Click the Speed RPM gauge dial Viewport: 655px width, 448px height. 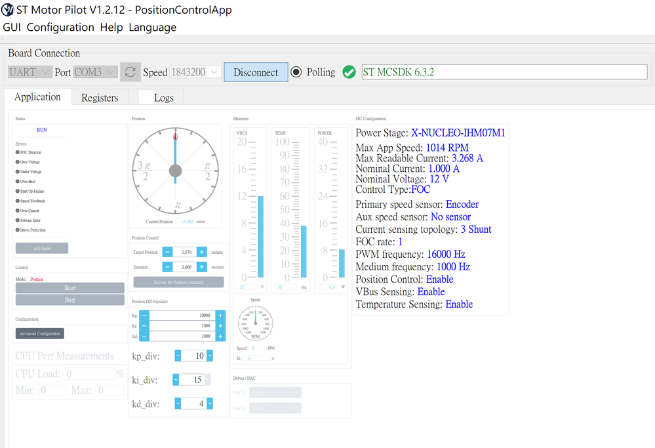point(255,323)
